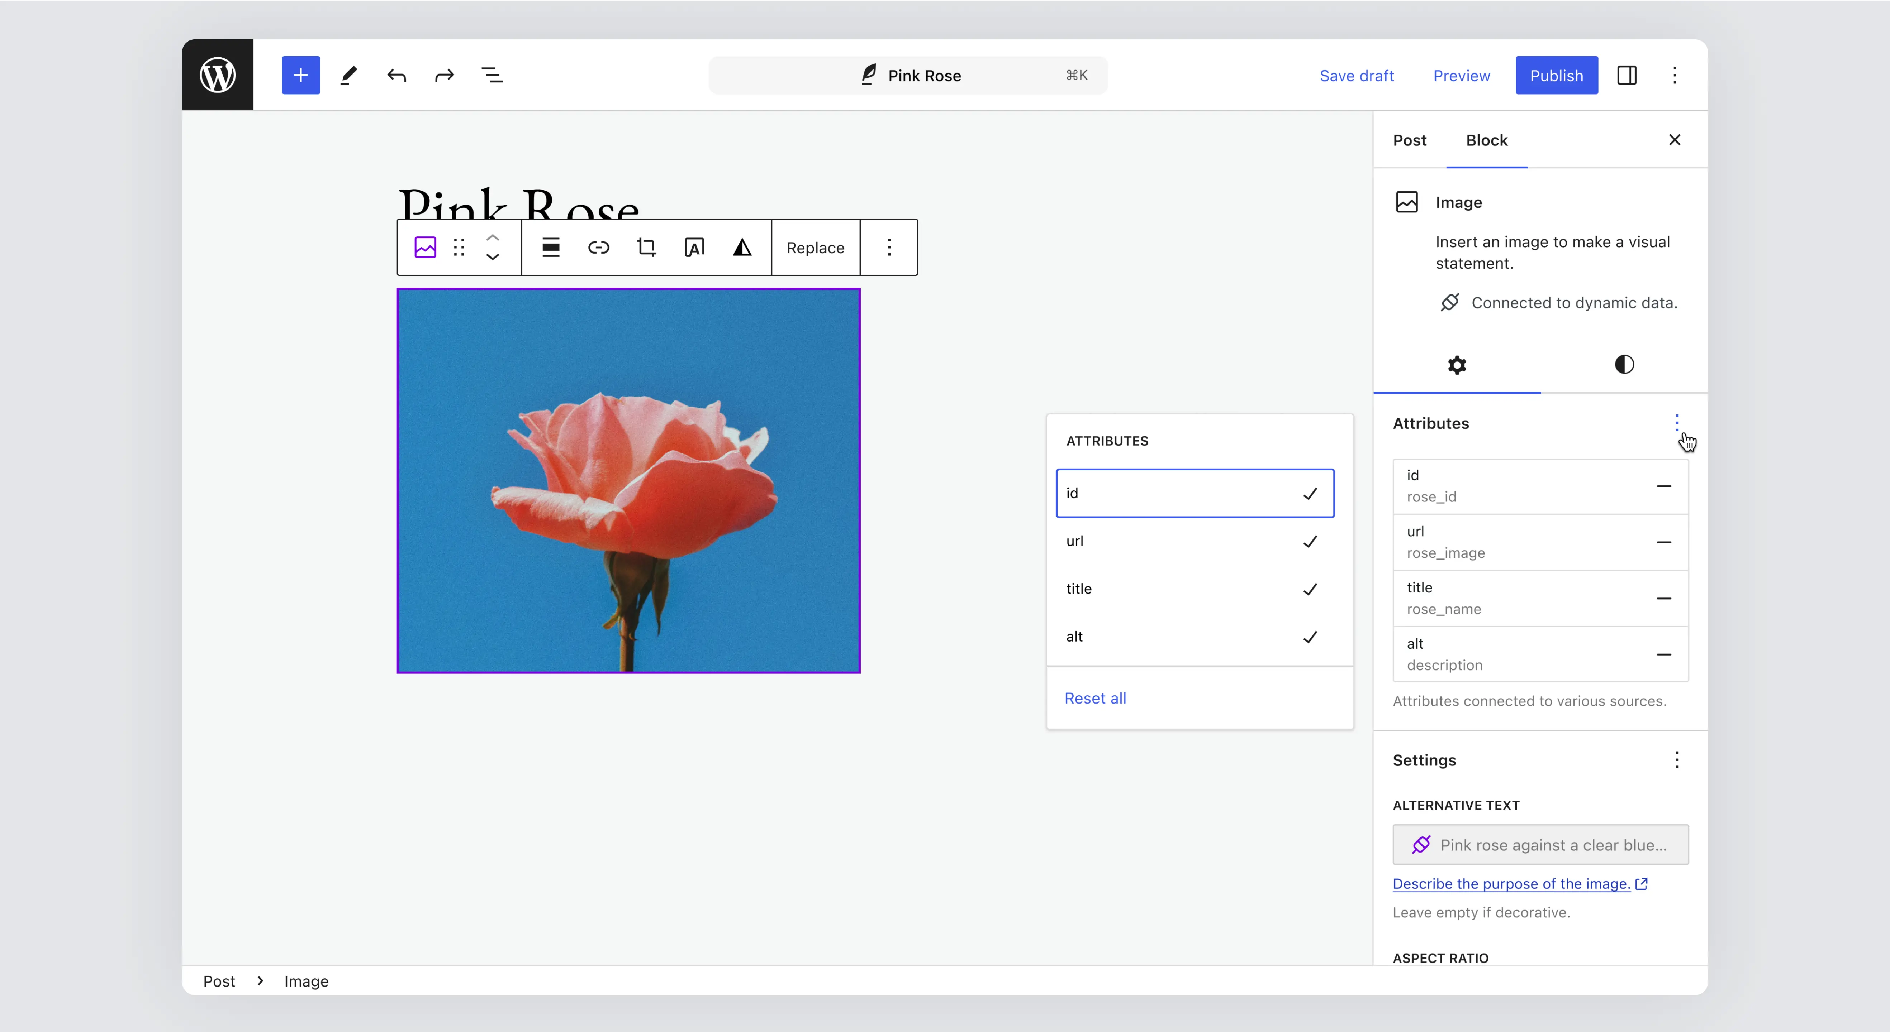Undo the last change
Screen dimensions: 1890x1032
pos(396,75)
